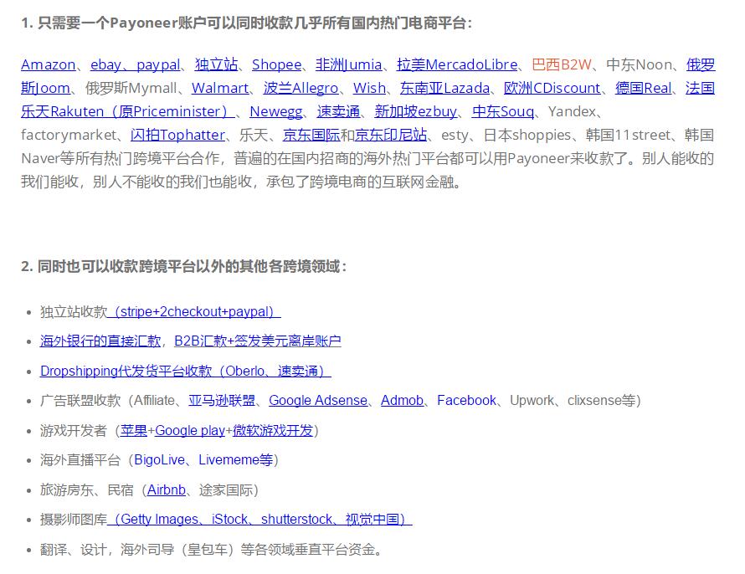
Task: Open the 海外银行的直接汇款 link
Action: 100,341
